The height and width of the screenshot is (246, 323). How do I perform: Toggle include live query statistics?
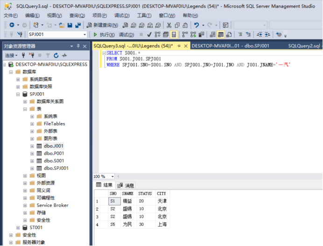point(193,34)
